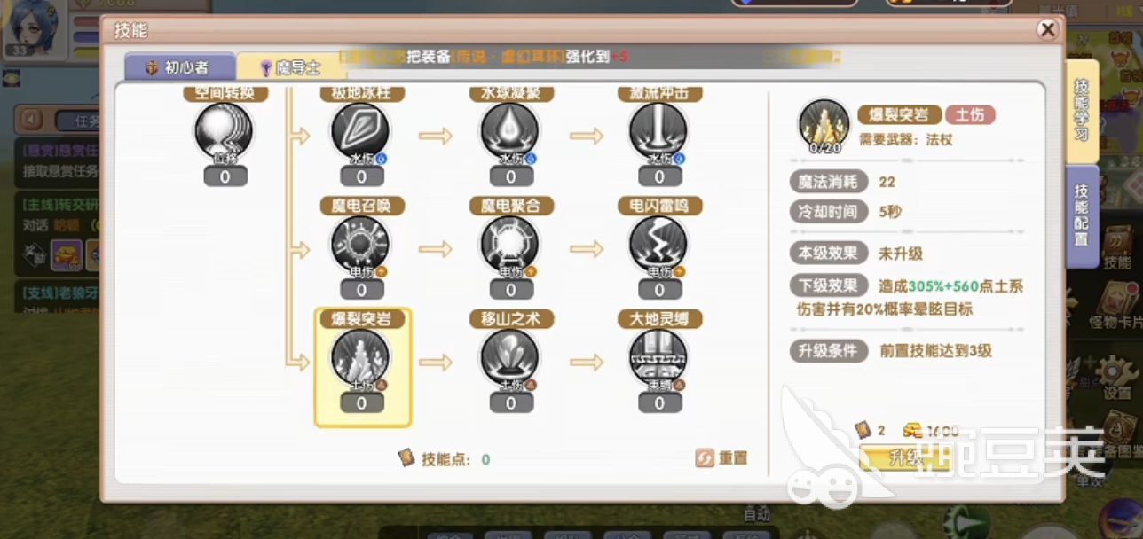1143x539 pixels.
Task: Click the highlighted 爆裂突岩 skill icon
Action: [x=360, y=359]
